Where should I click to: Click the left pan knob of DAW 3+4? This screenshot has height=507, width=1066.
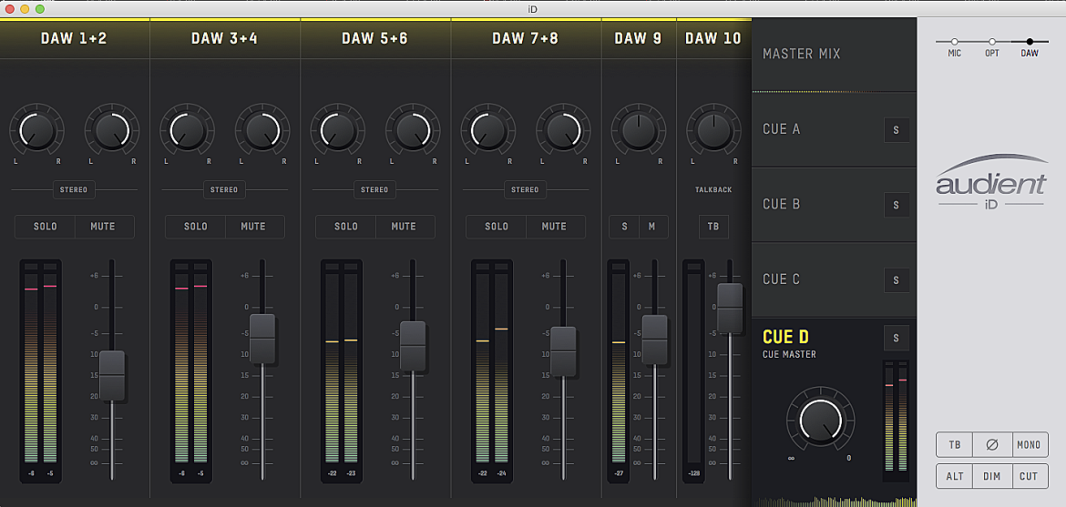click(187, 131)
